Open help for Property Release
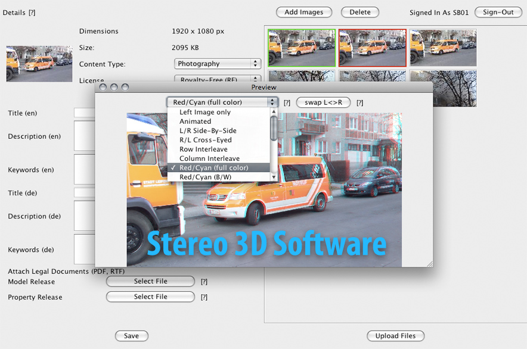 (x=204, y=297)
